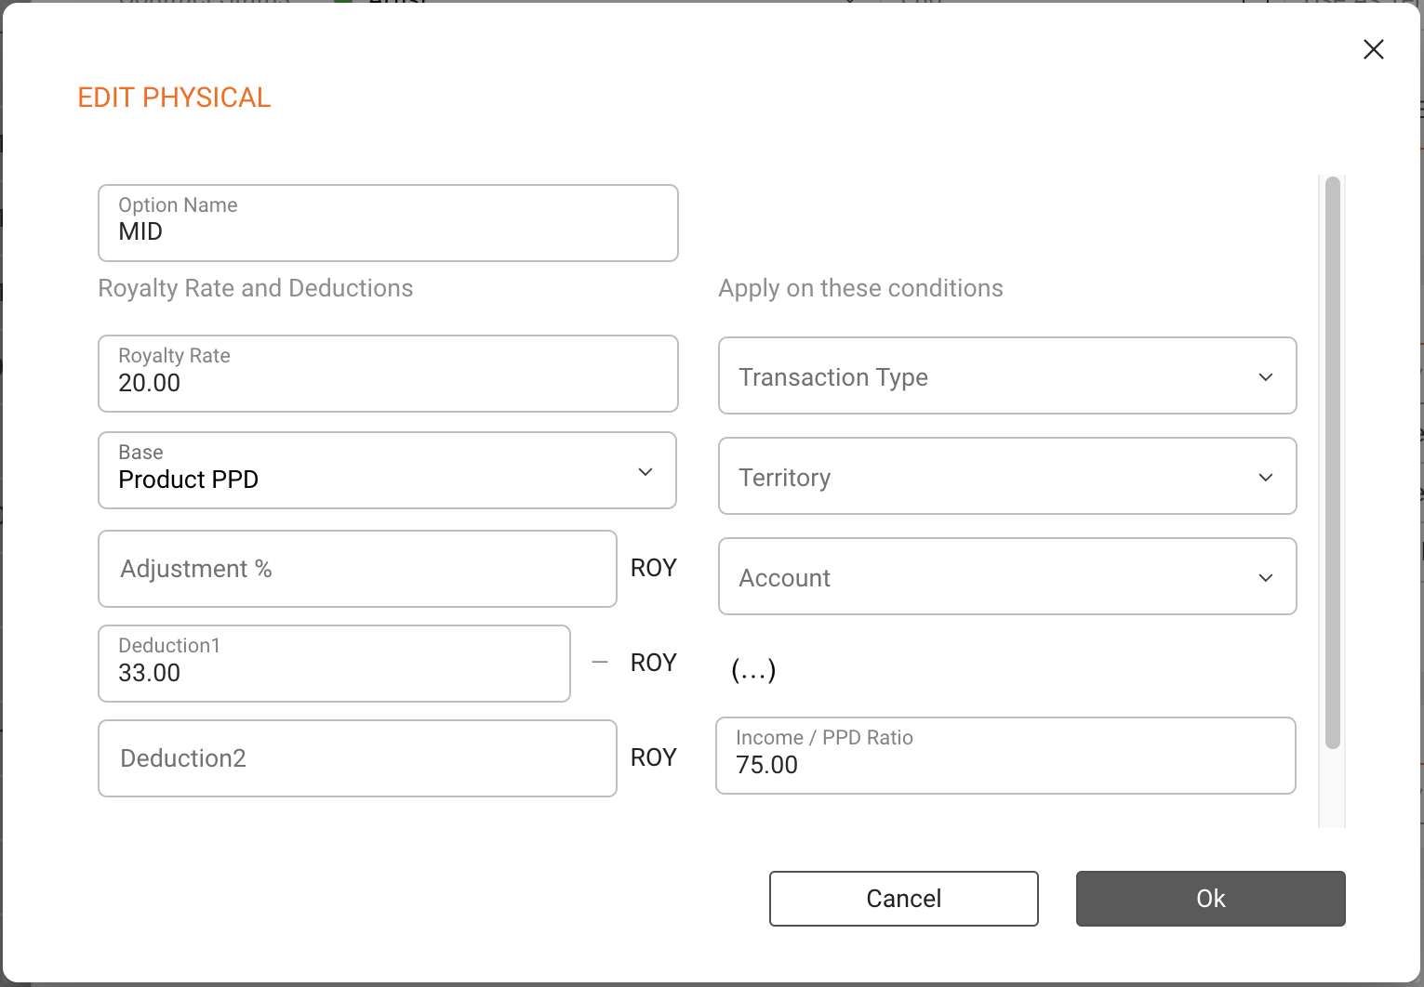
Task: Edit the Royalty Rate field
Action: pos(388,374)
